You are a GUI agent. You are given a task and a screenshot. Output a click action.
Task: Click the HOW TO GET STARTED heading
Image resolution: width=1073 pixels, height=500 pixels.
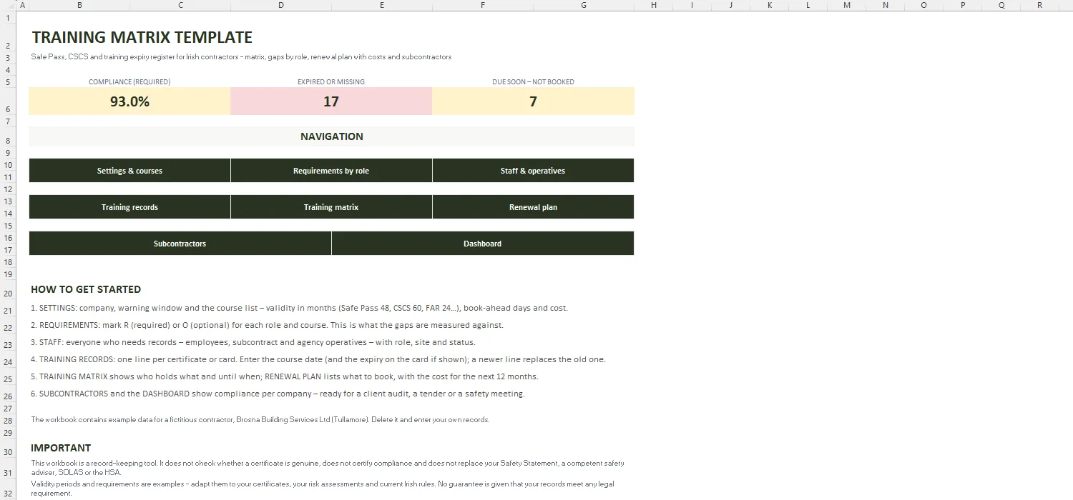coord(86,289)
